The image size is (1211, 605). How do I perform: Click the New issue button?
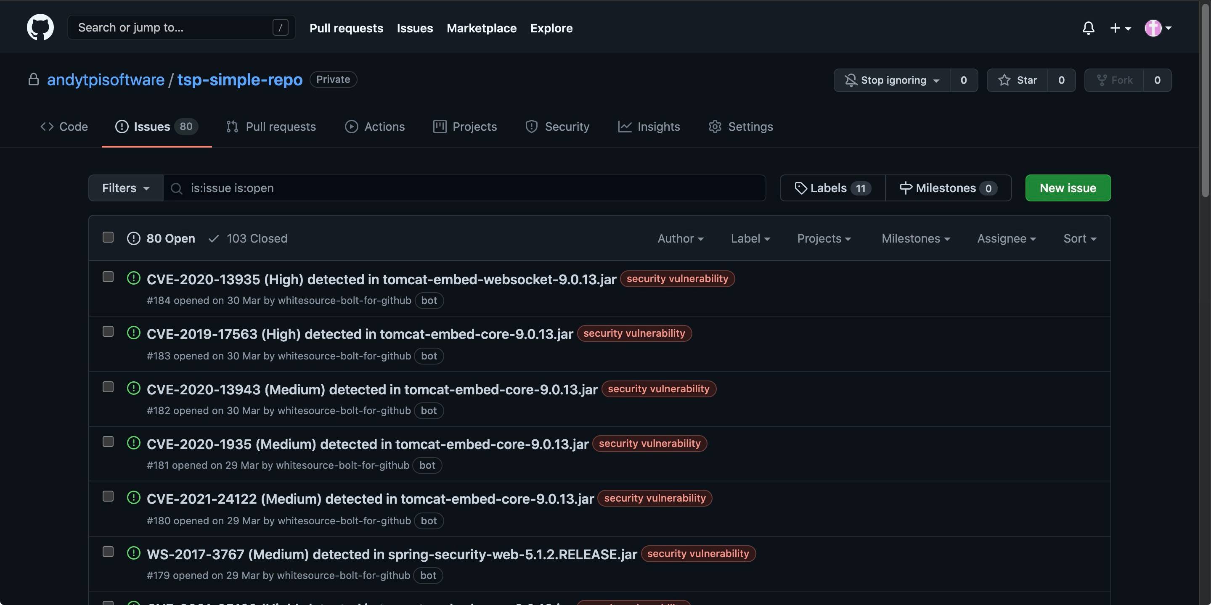(1068, 188)
